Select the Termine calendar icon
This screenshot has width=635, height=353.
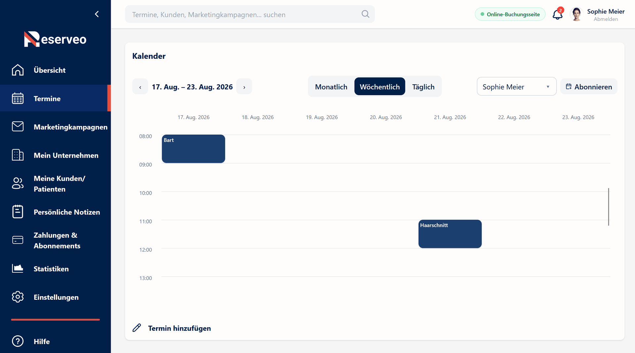point(18,98)
